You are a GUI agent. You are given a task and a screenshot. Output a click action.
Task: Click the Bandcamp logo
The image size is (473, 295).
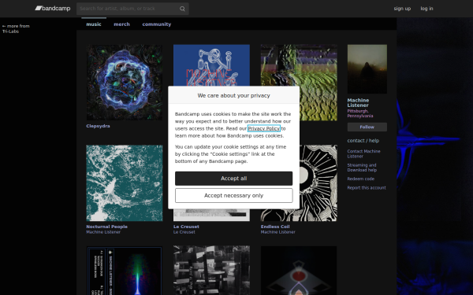[x=53, y=9]
